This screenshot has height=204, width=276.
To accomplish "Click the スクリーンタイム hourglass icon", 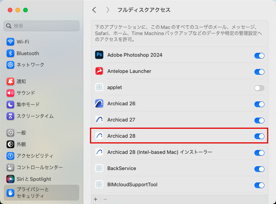I will coord(10,116).
